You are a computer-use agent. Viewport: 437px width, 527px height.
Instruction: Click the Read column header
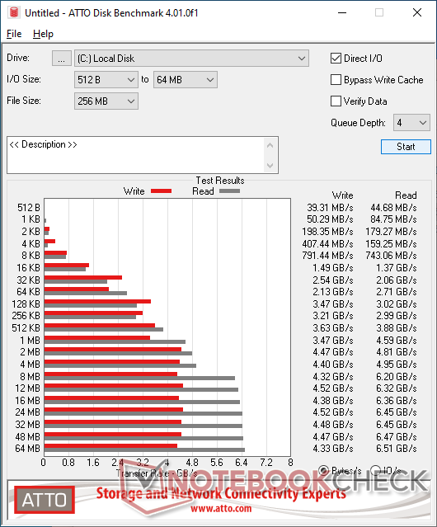coord(406,195)
